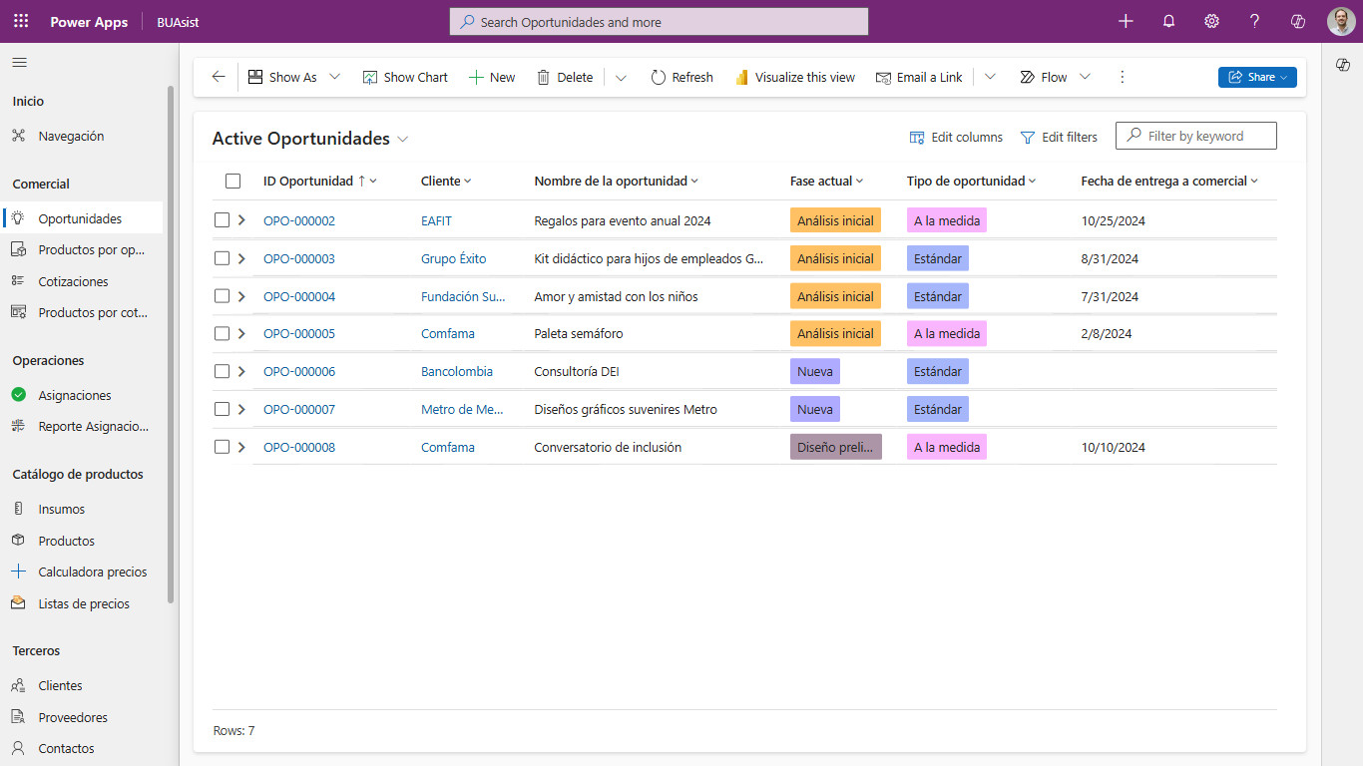Open Reporte Asignaciones in sidebar
This screenshot has width=1363, height=766.
(x=82, y=426)
